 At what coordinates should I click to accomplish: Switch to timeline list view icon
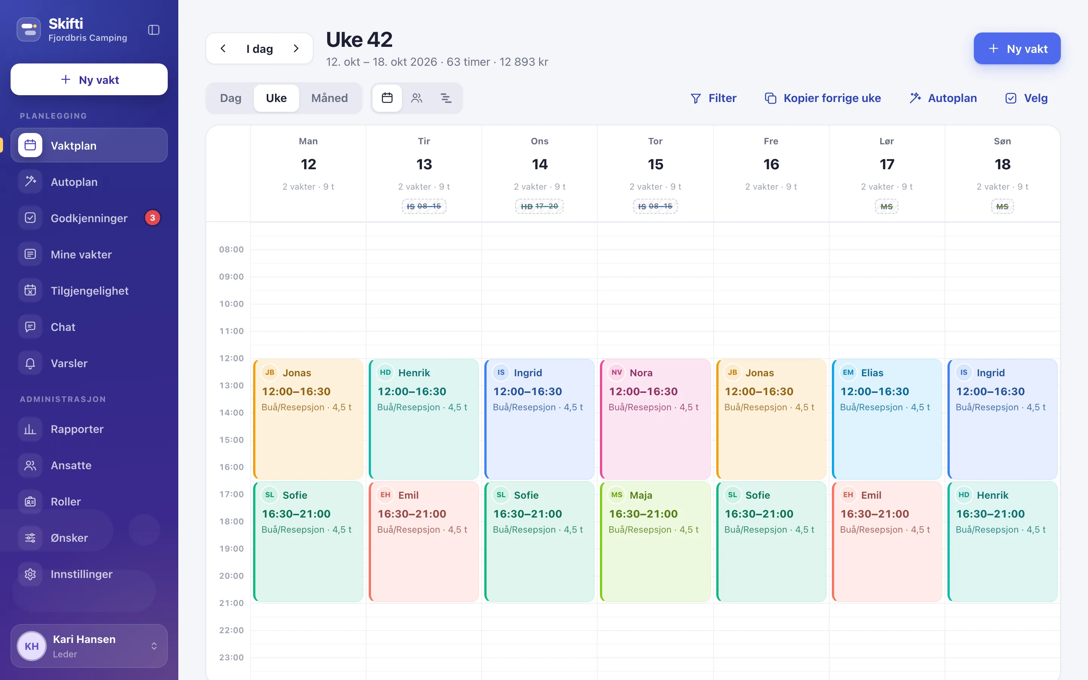(446, 98)
